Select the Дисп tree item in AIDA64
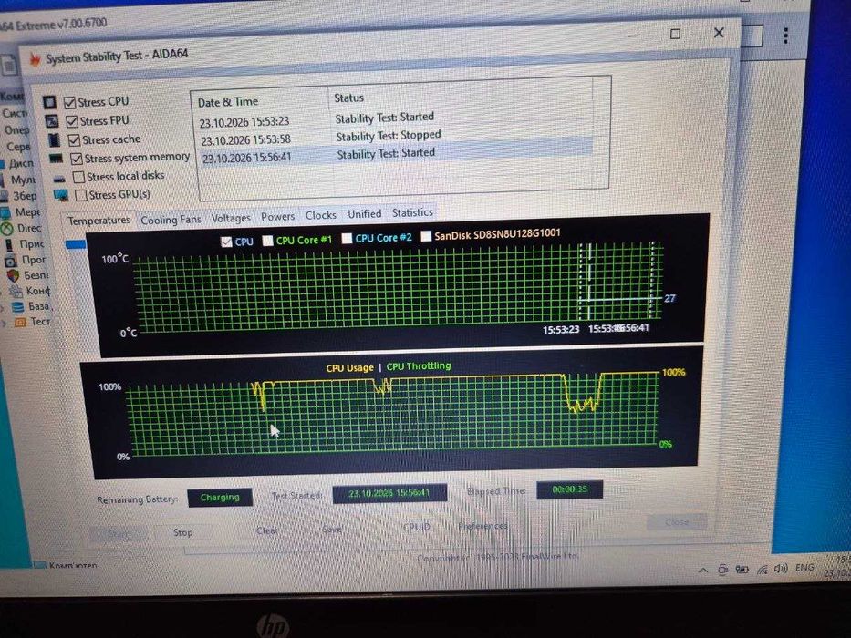Image resolution: width=851 pixels, height=638 pixels. coord(21,163)
